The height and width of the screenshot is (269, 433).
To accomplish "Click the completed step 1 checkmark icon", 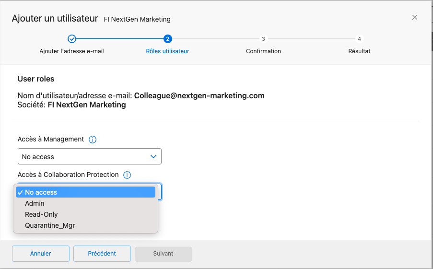I will point(71,39).
